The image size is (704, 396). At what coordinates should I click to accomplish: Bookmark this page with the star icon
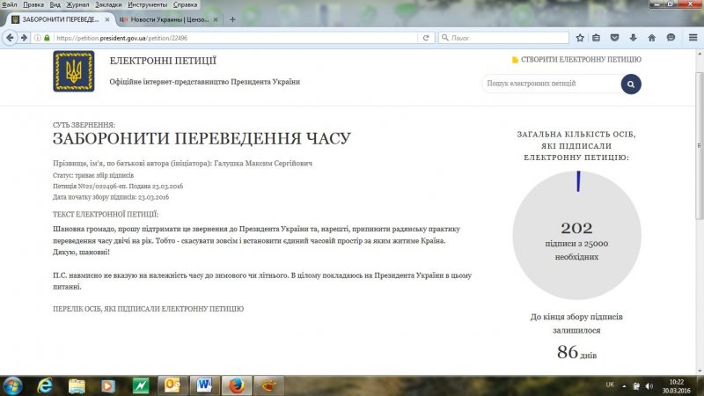tap(580, 38)
